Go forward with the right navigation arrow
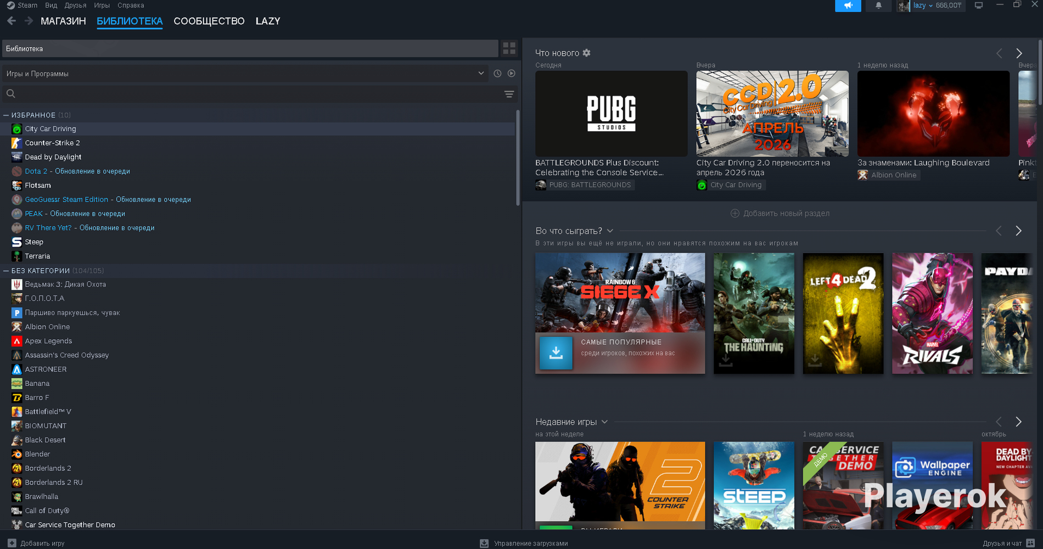This screenshot has width=1043, height=549. [x=29, y=21]
